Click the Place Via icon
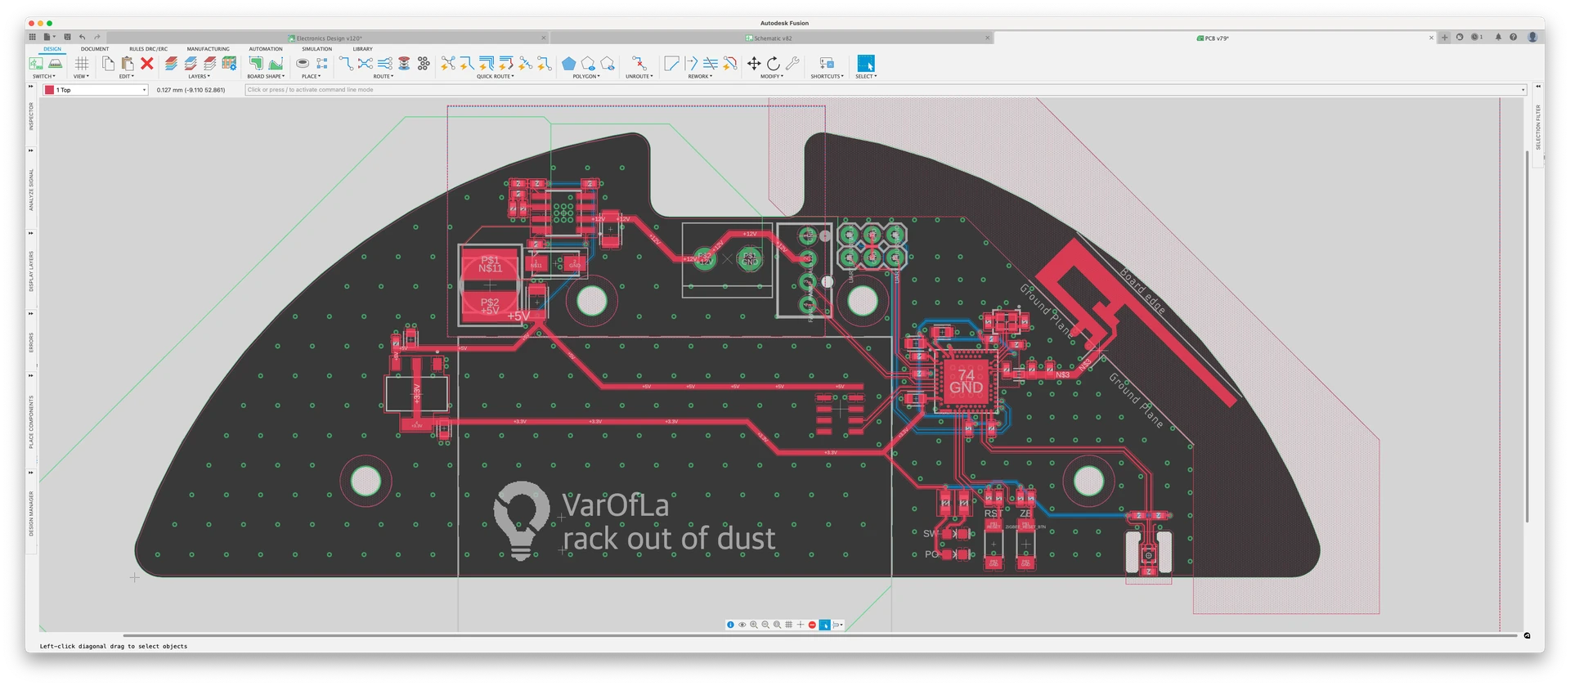Viewport: 1570px width, 686px height. (x=303, y=64)
